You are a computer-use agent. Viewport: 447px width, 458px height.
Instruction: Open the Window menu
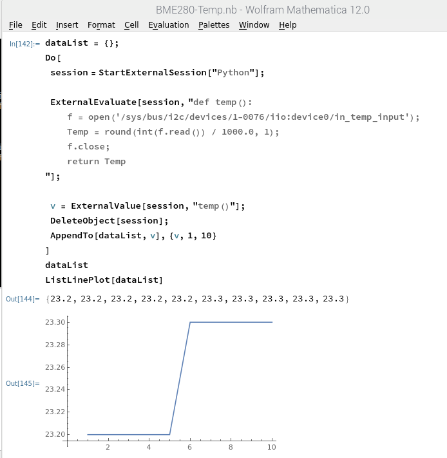coord(254,25)
